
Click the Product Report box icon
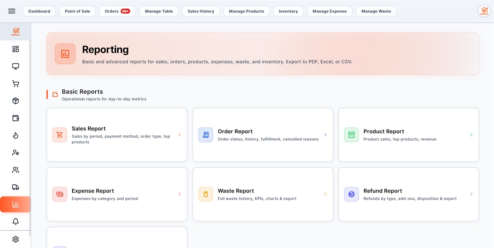click(351, 135)
